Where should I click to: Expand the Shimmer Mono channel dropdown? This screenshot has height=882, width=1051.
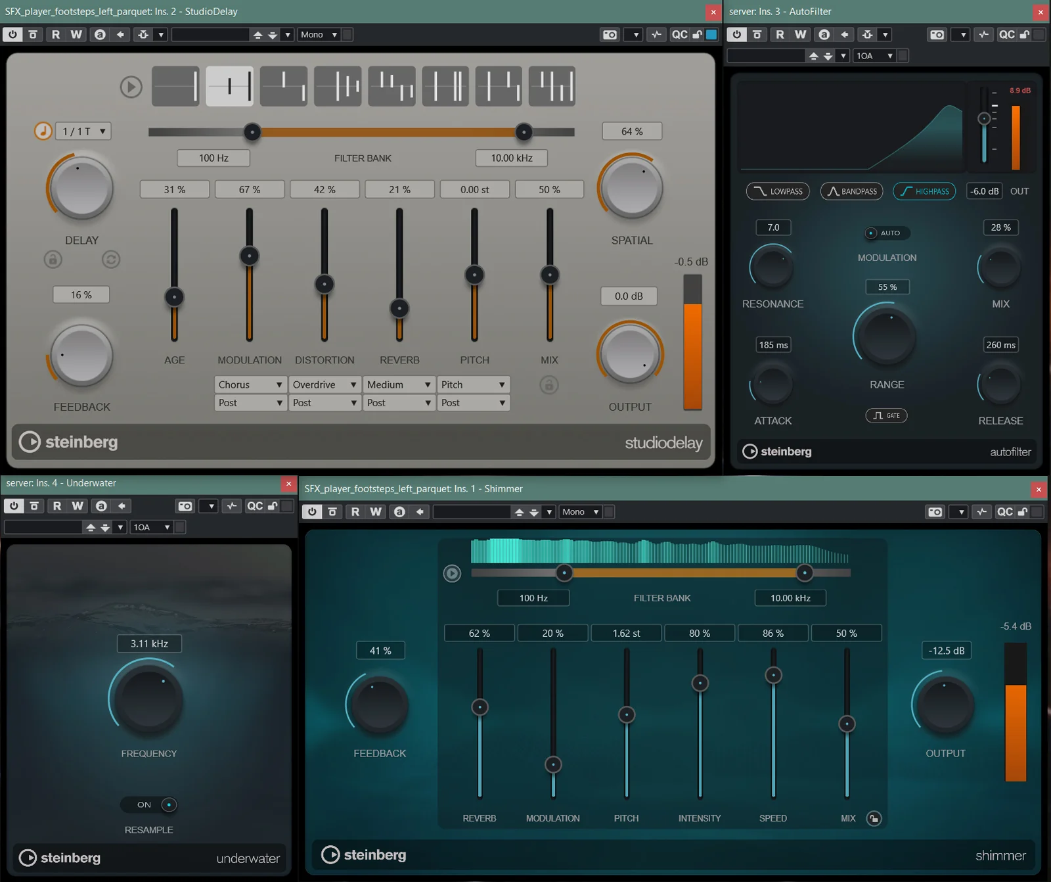(580, 512)
